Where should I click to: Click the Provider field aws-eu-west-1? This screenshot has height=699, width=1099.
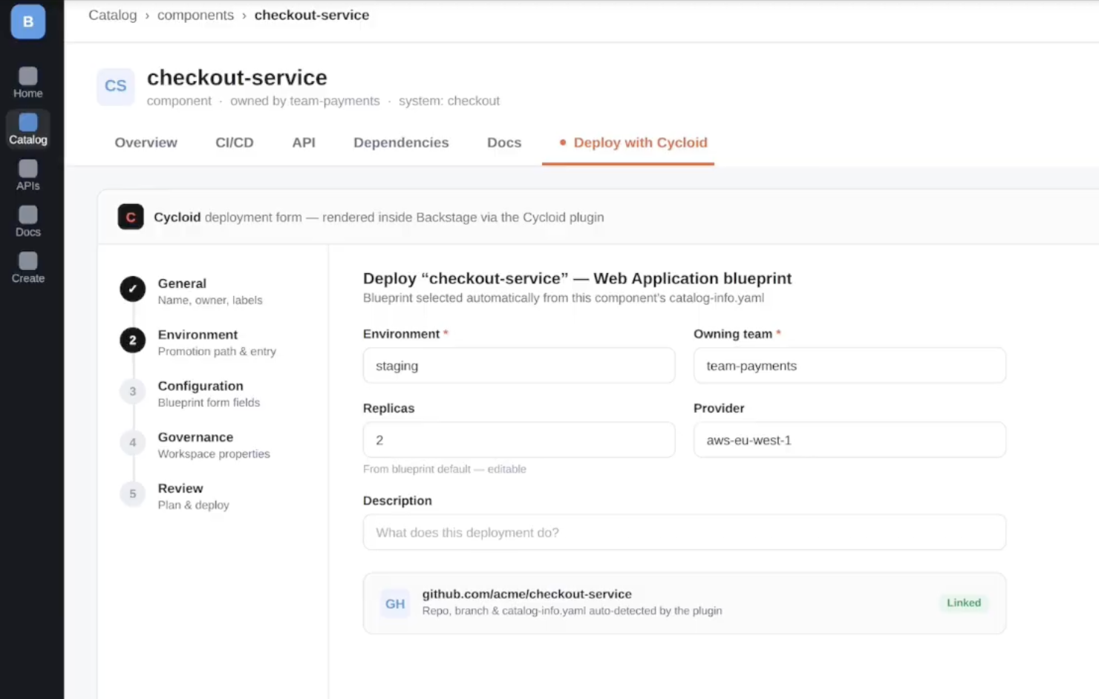(849, 439)
